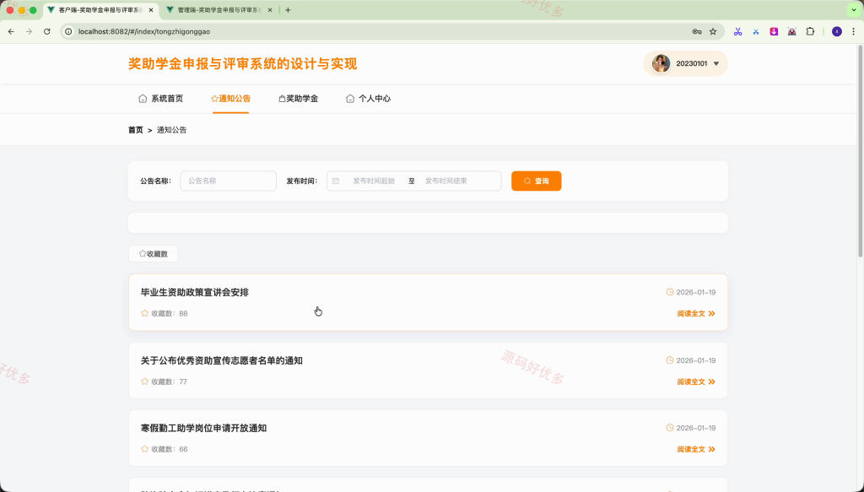Click the user avatar photo for 20230101
Viewport: 864px width, 492px height.
click(661, 63)
